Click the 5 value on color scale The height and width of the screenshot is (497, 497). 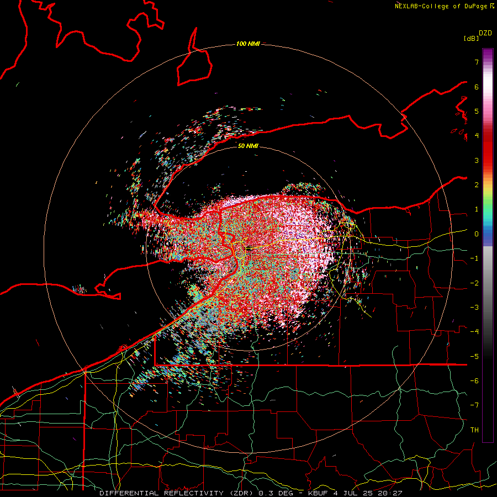click(x=477, y=111)
